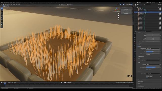Select the Transform tool
162x91 pixels.
(x=2, y=20)
